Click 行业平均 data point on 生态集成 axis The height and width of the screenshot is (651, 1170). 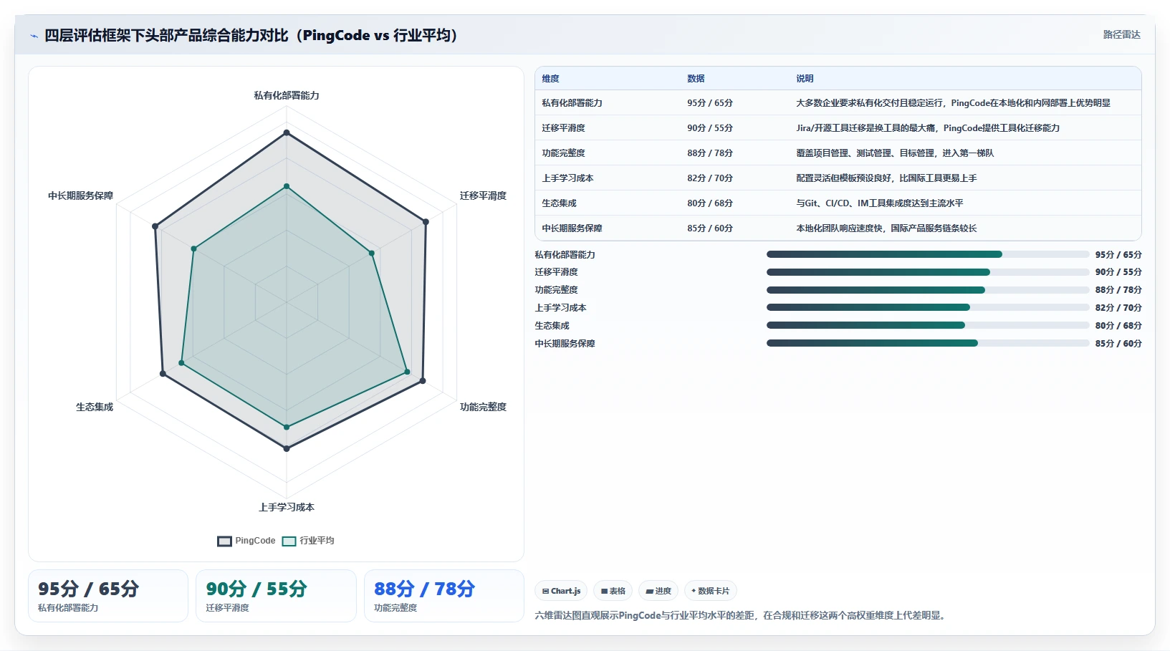click(181, 363)
